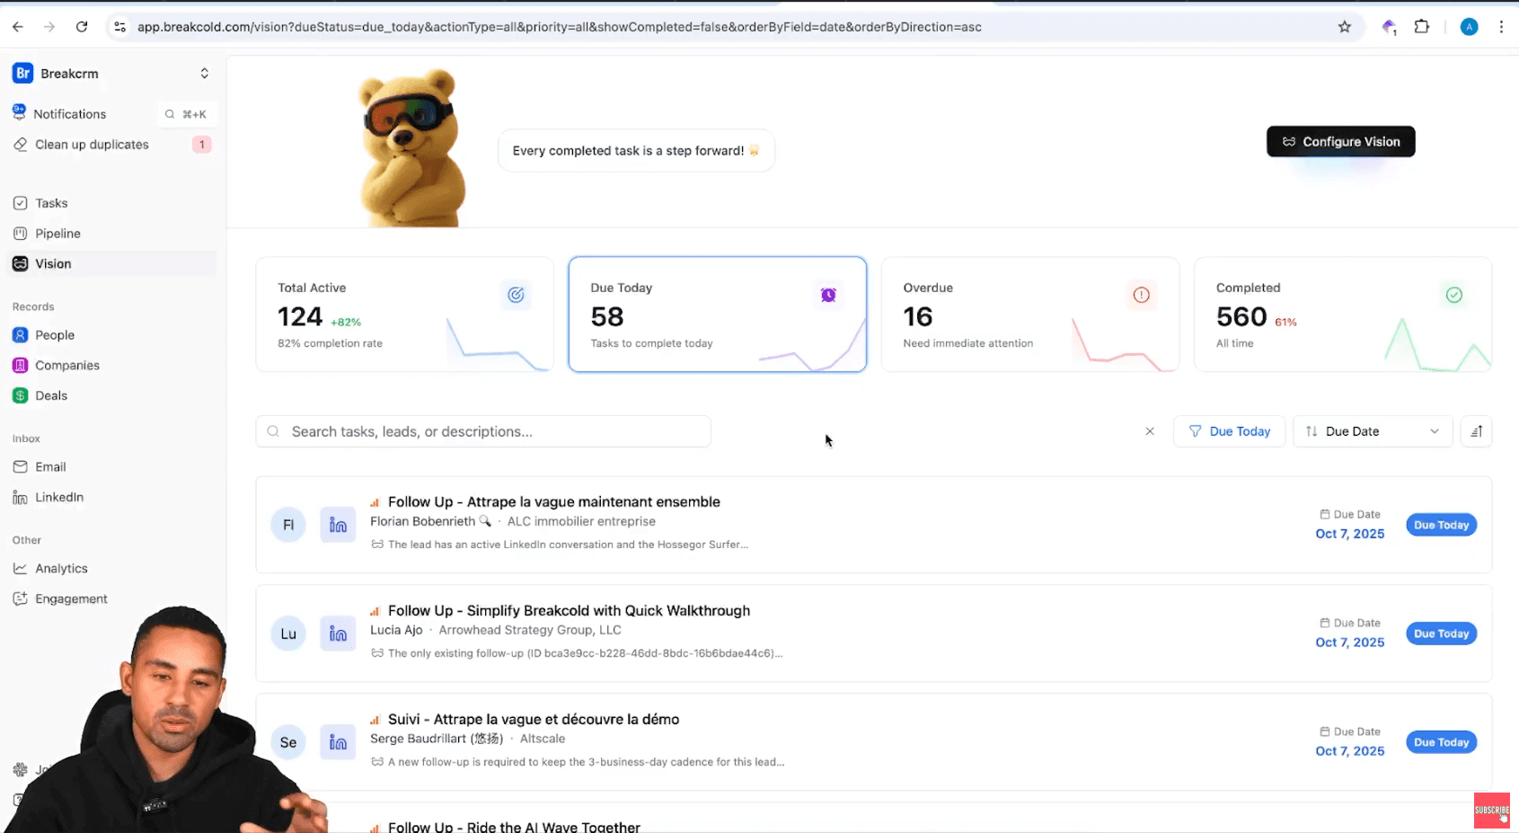Select the Overdue stats card

[1030, 315]
